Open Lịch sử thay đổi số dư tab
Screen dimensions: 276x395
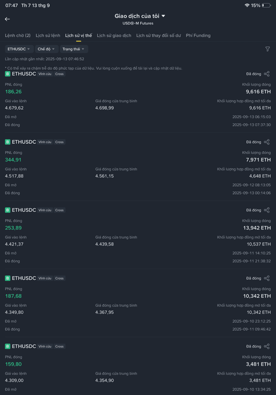(x=158, y=36)
